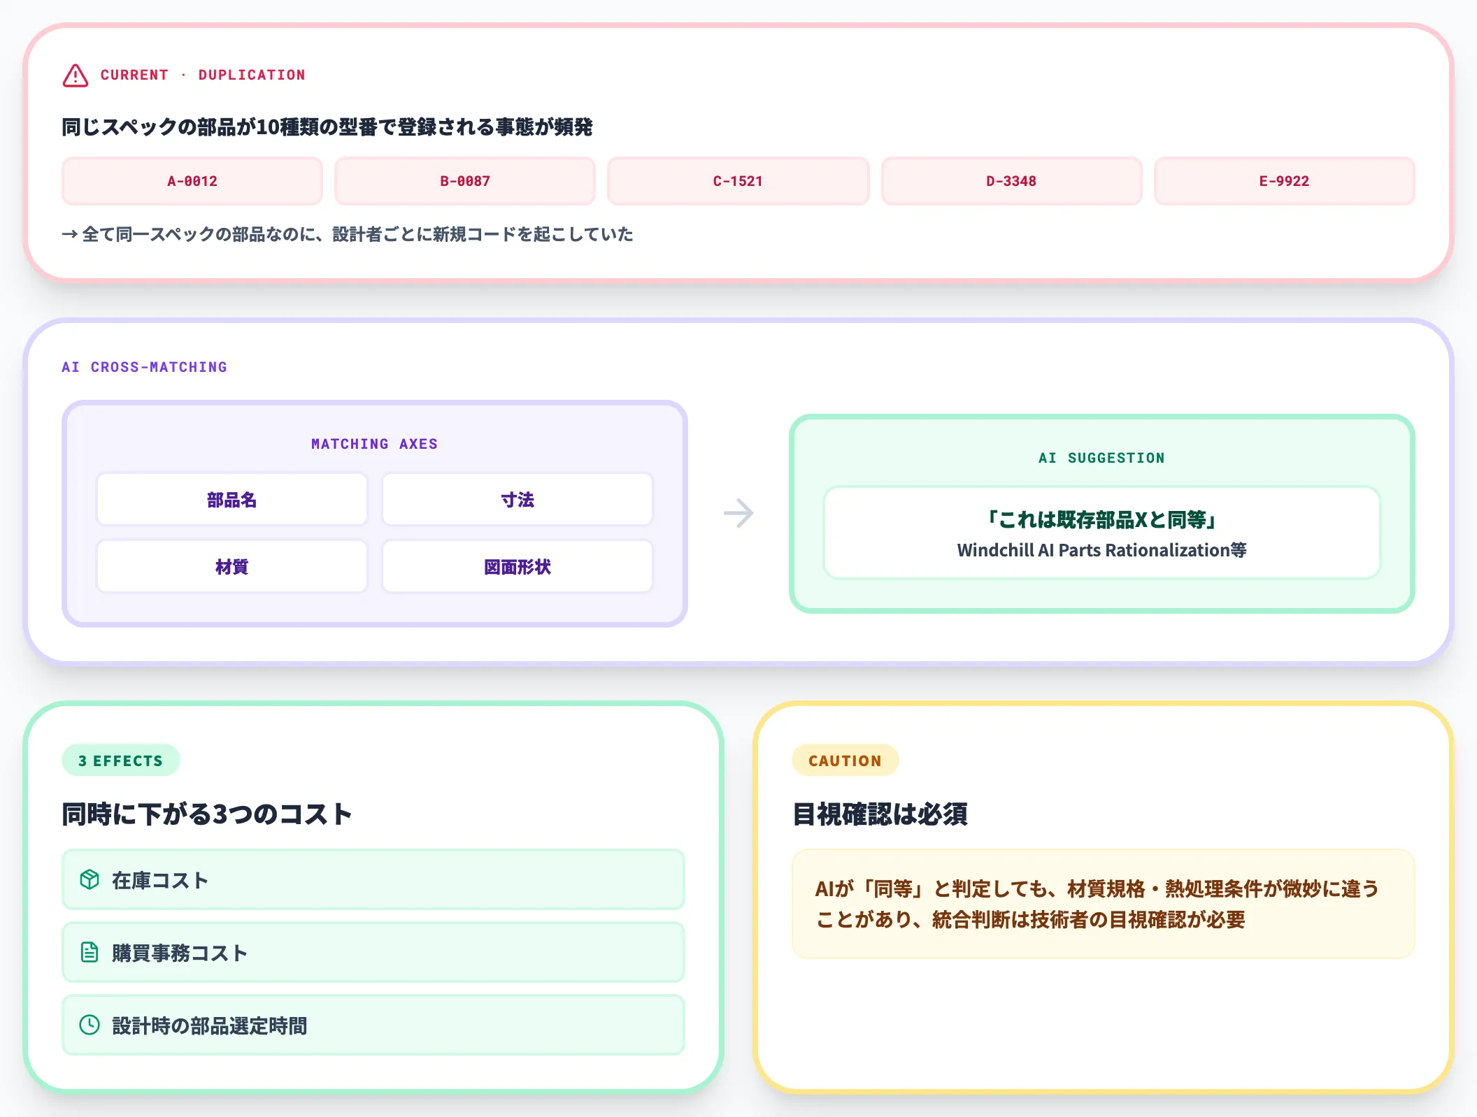Click the red warning triangle icon
This screenshot has height=1117, width=1477.
click(76, 75)
